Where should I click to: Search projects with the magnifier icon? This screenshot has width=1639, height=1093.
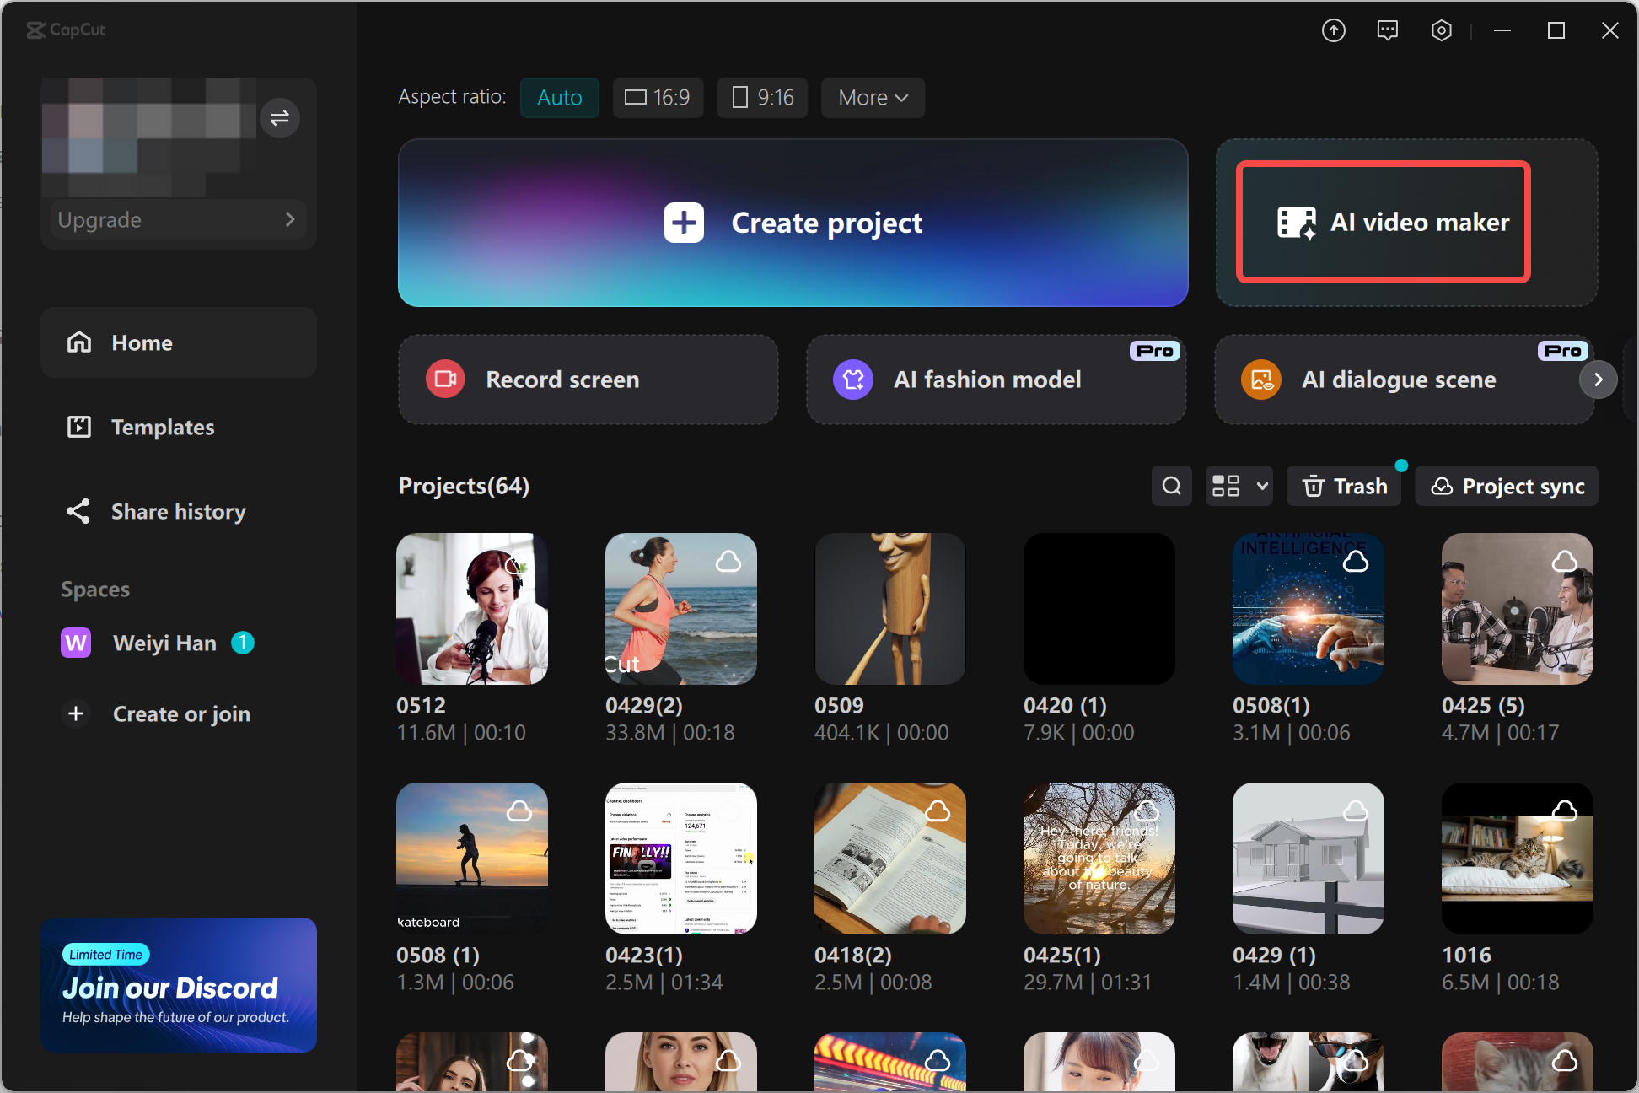point(1172,486)
